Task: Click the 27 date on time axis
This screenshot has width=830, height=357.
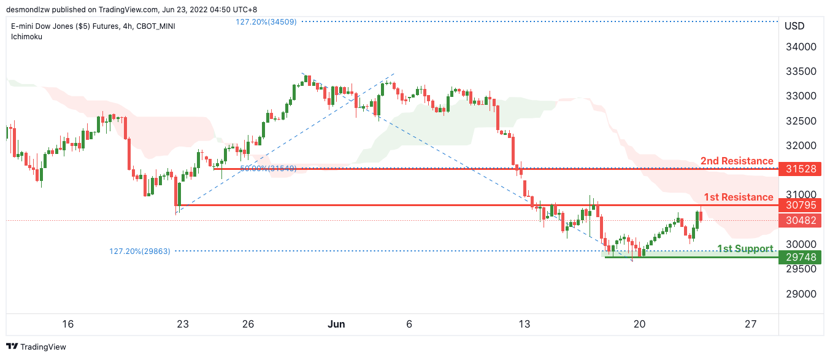Action: coord(750,324)
